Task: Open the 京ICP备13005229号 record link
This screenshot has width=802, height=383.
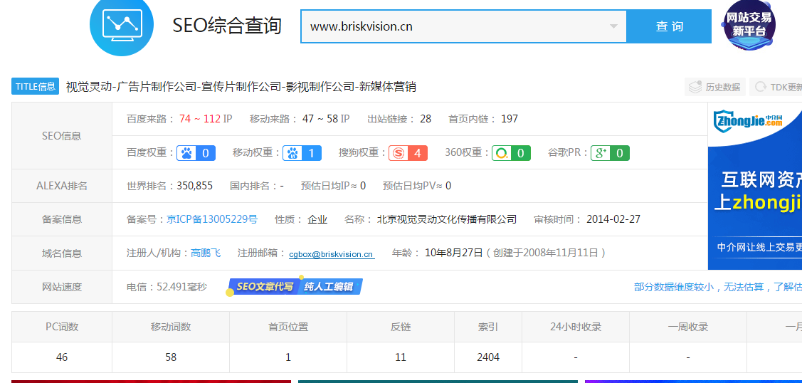Action: tap(212, 219)
